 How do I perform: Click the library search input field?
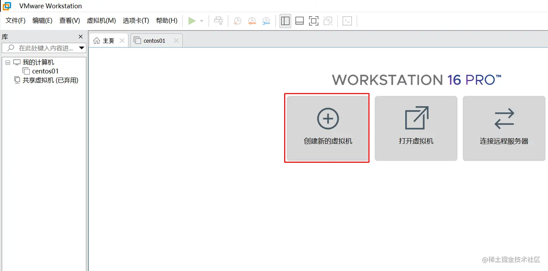coord(43,48)
